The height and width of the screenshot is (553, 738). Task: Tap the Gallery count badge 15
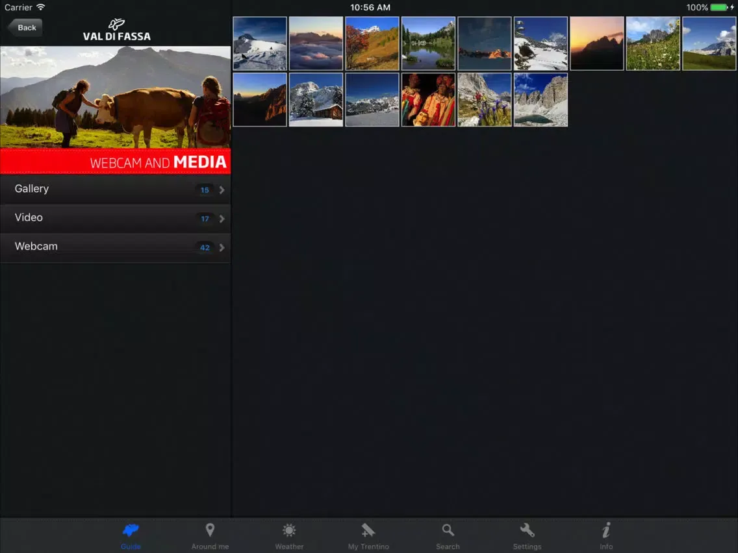[x=205, y=190]
